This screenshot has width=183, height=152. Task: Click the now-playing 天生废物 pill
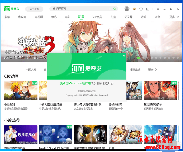tap(34, 9)
